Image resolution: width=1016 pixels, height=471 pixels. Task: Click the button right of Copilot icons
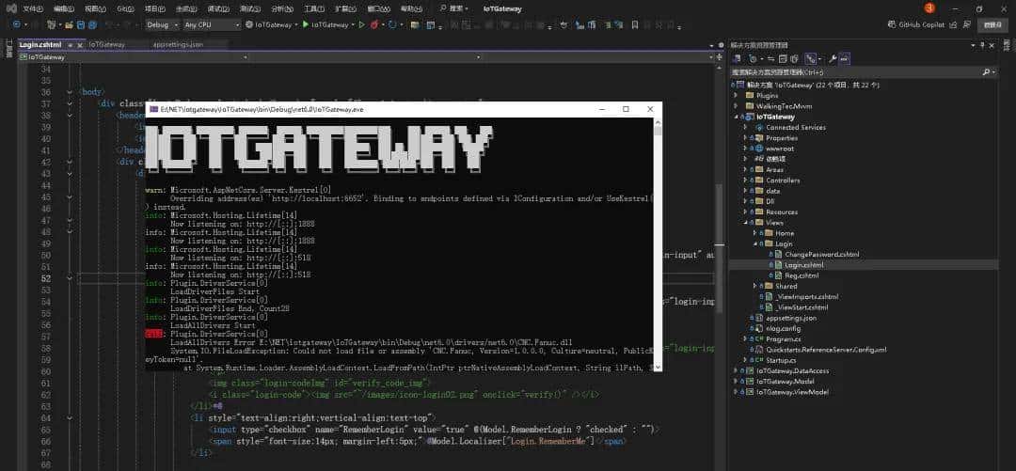pos(992,24)
